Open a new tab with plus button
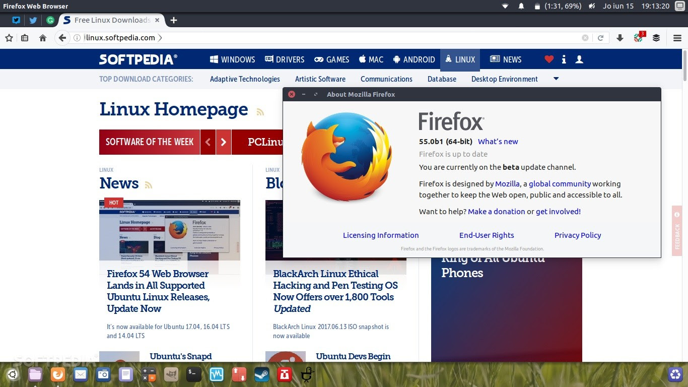This screenshot has width=688, height=387. click(x=174, y=20)
